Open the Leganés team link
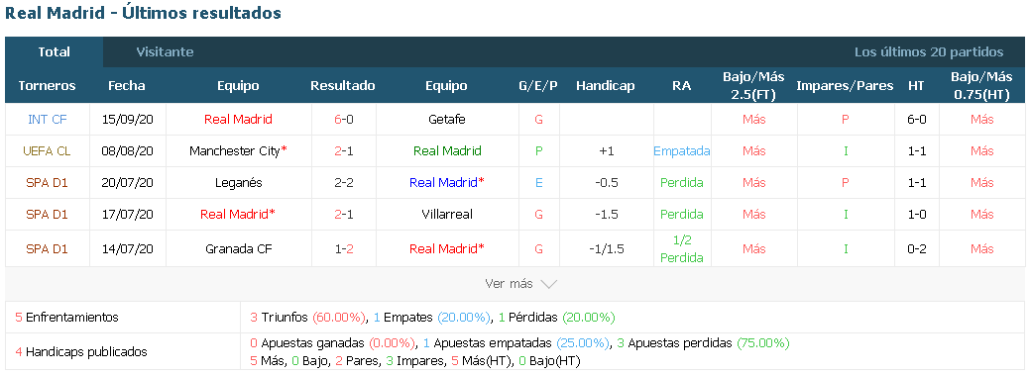Screen dimensions: 1030x375 coord(239,182)
